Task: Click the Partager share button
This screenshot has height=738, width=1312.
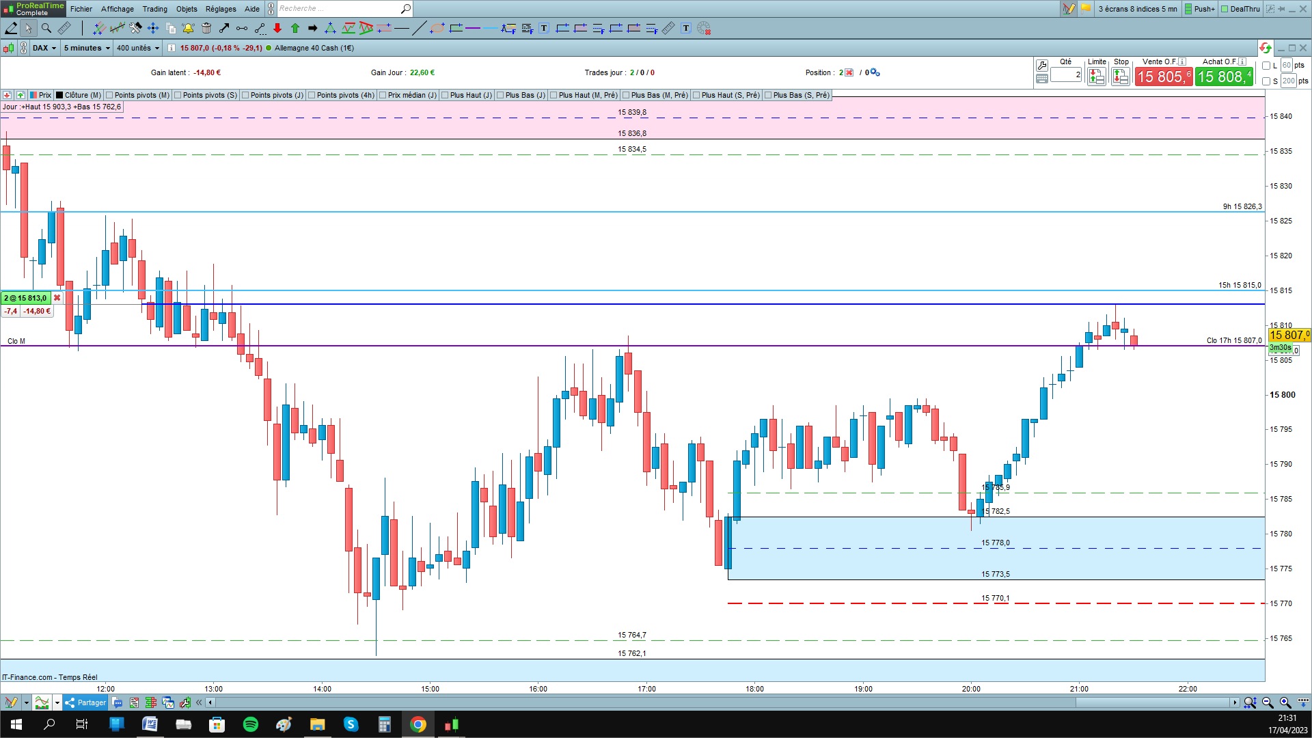Action: (x=86, y=702)
